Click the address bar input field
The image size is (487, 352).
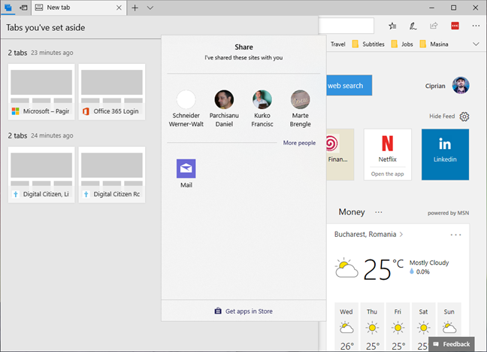(x=346, y=26)
